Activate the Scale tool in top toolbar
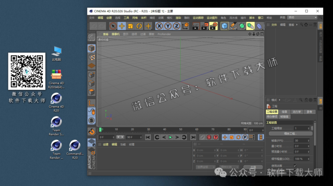Viewport: 333px width, 186px height. (x=130, y=26)
